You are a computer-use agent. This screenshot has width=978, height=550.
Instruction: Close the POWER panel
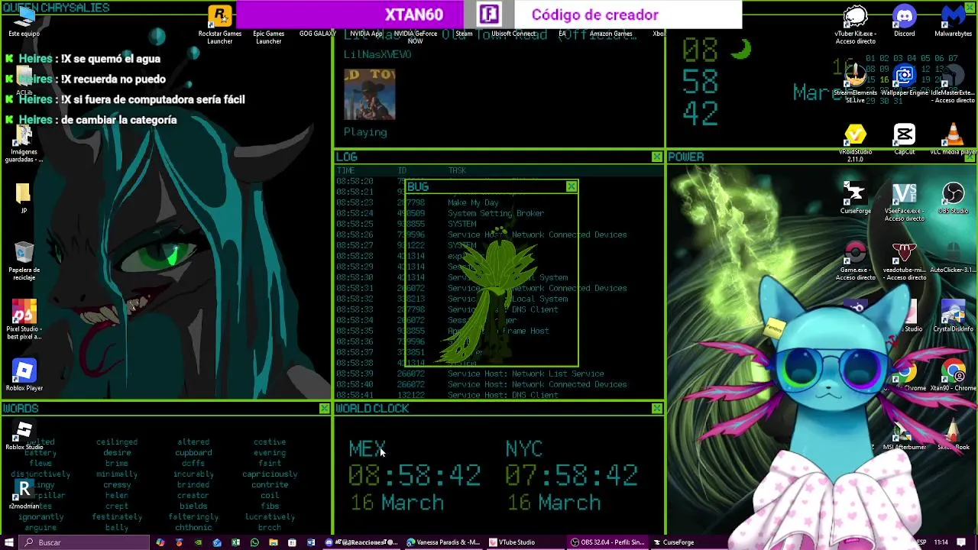point(969,157)
